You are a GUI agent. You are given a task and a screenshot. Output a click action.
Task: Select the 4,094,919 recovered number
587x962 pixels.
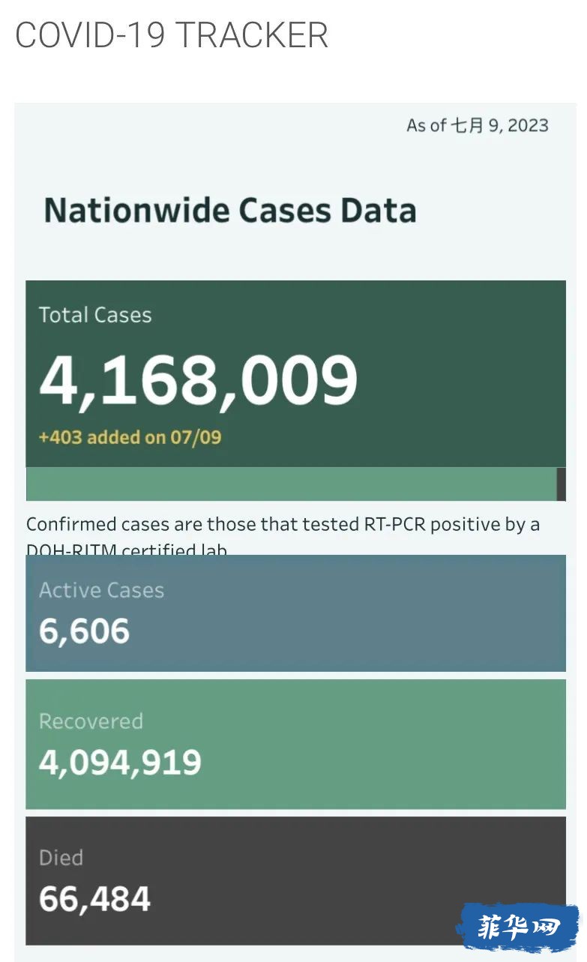tap(120, 763)
